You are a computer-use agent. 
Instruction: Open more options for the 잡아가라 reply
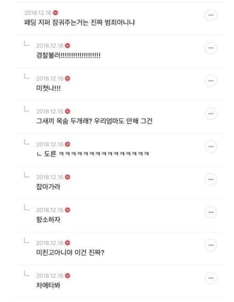[211, 179]
